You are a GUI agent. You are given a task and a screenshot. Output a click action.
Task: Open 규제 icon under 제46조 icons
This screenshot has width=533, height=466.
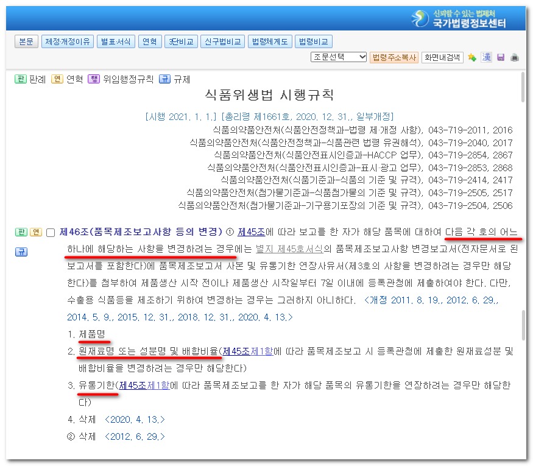(x=21, y=252)
